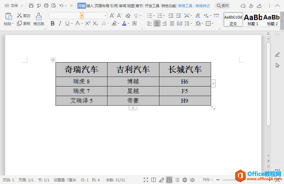284x184 pixels.
Task: Set Align Left paragraph alignment
Action: point(150,23)
